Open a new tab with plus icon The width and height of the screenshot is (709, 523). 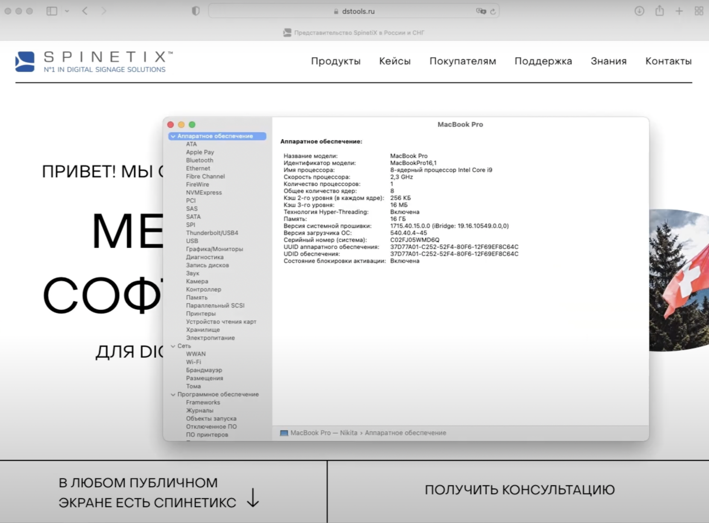679,11
